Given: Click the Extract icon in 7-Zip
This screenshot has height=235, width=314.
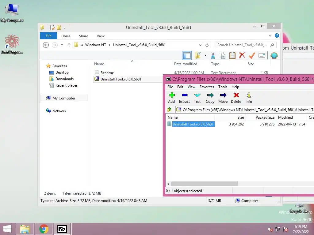Looking at the screenshot, I should point(184,98).
